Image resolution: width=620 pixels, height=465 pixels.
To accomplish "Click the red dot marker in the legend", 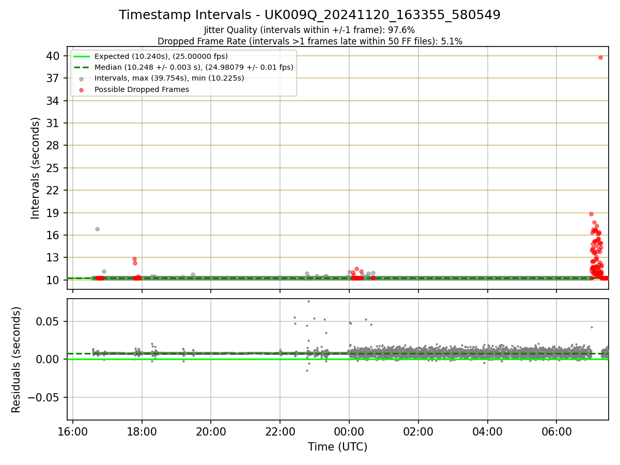I will pyautogui.click(x=82, y=89).
